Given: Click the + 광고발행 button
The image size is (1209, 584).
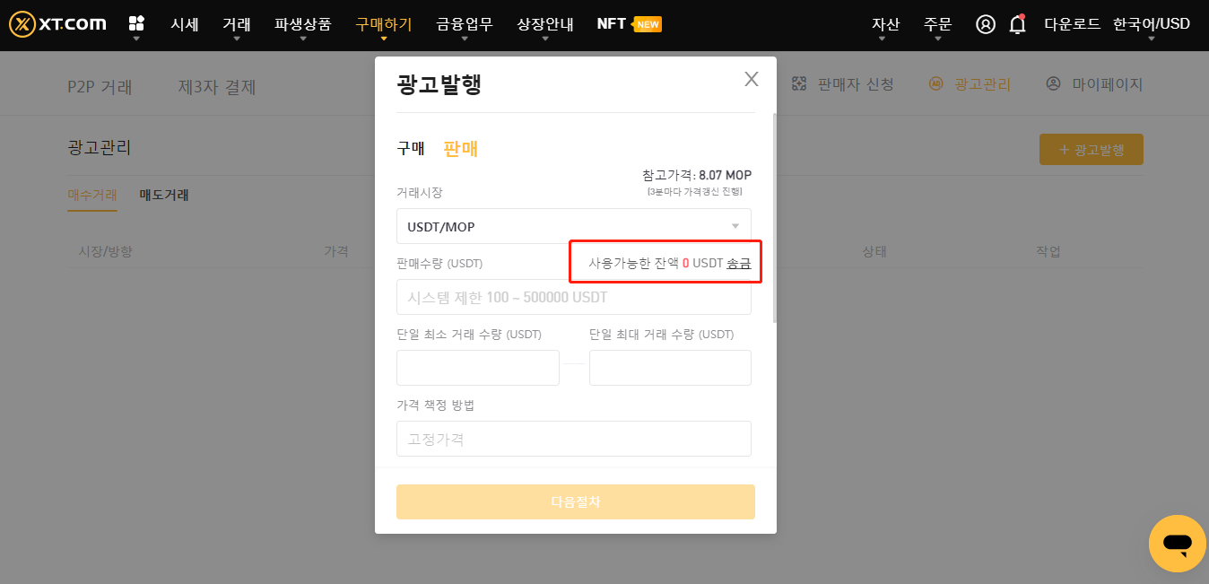Looking at the screenshot, I should click(x=1092, y=150).
